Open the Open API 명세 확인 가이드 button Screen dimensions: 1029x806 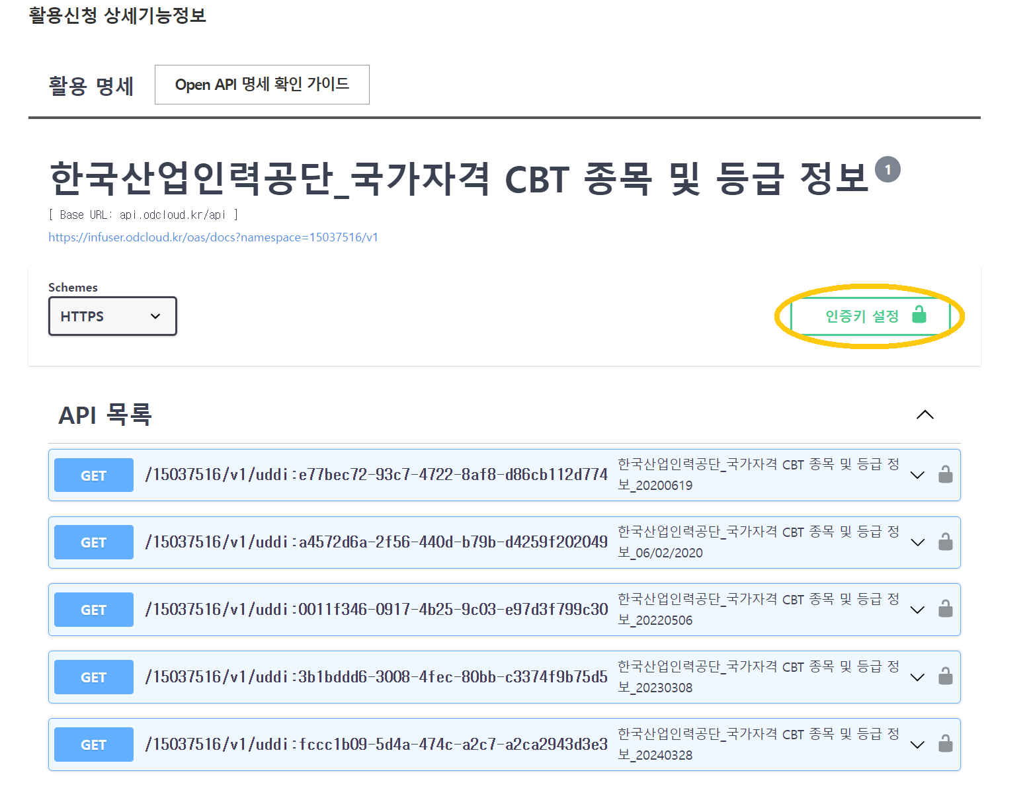pos(262,85)
